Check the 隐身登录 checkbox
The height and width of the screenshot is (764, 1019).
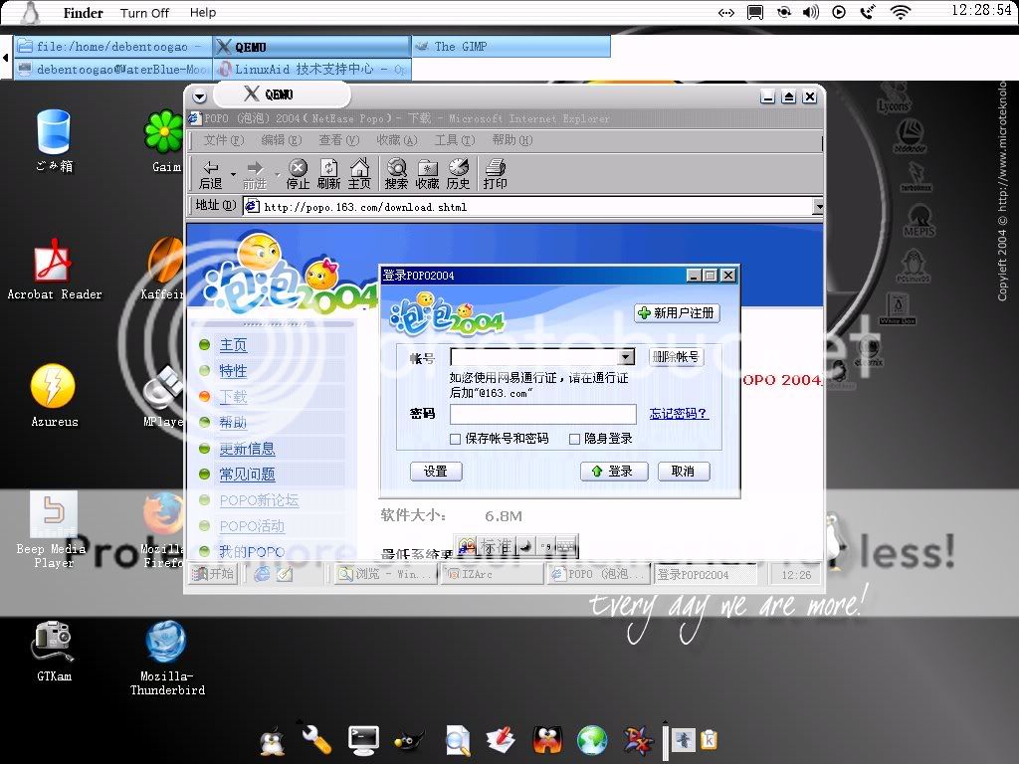coord(574,439)
